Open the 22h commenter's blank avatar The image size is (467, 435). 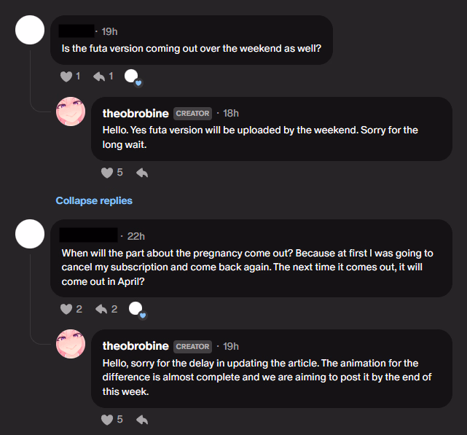[31, 235]
